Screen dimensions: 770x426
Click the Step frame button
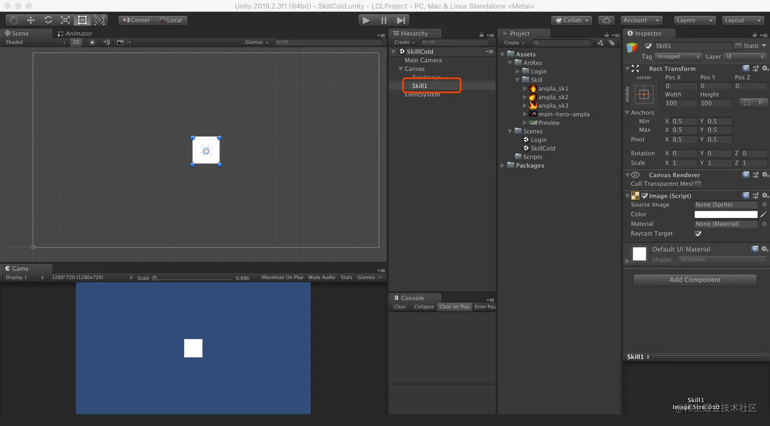pyautogui.click(x=401, y=20)
